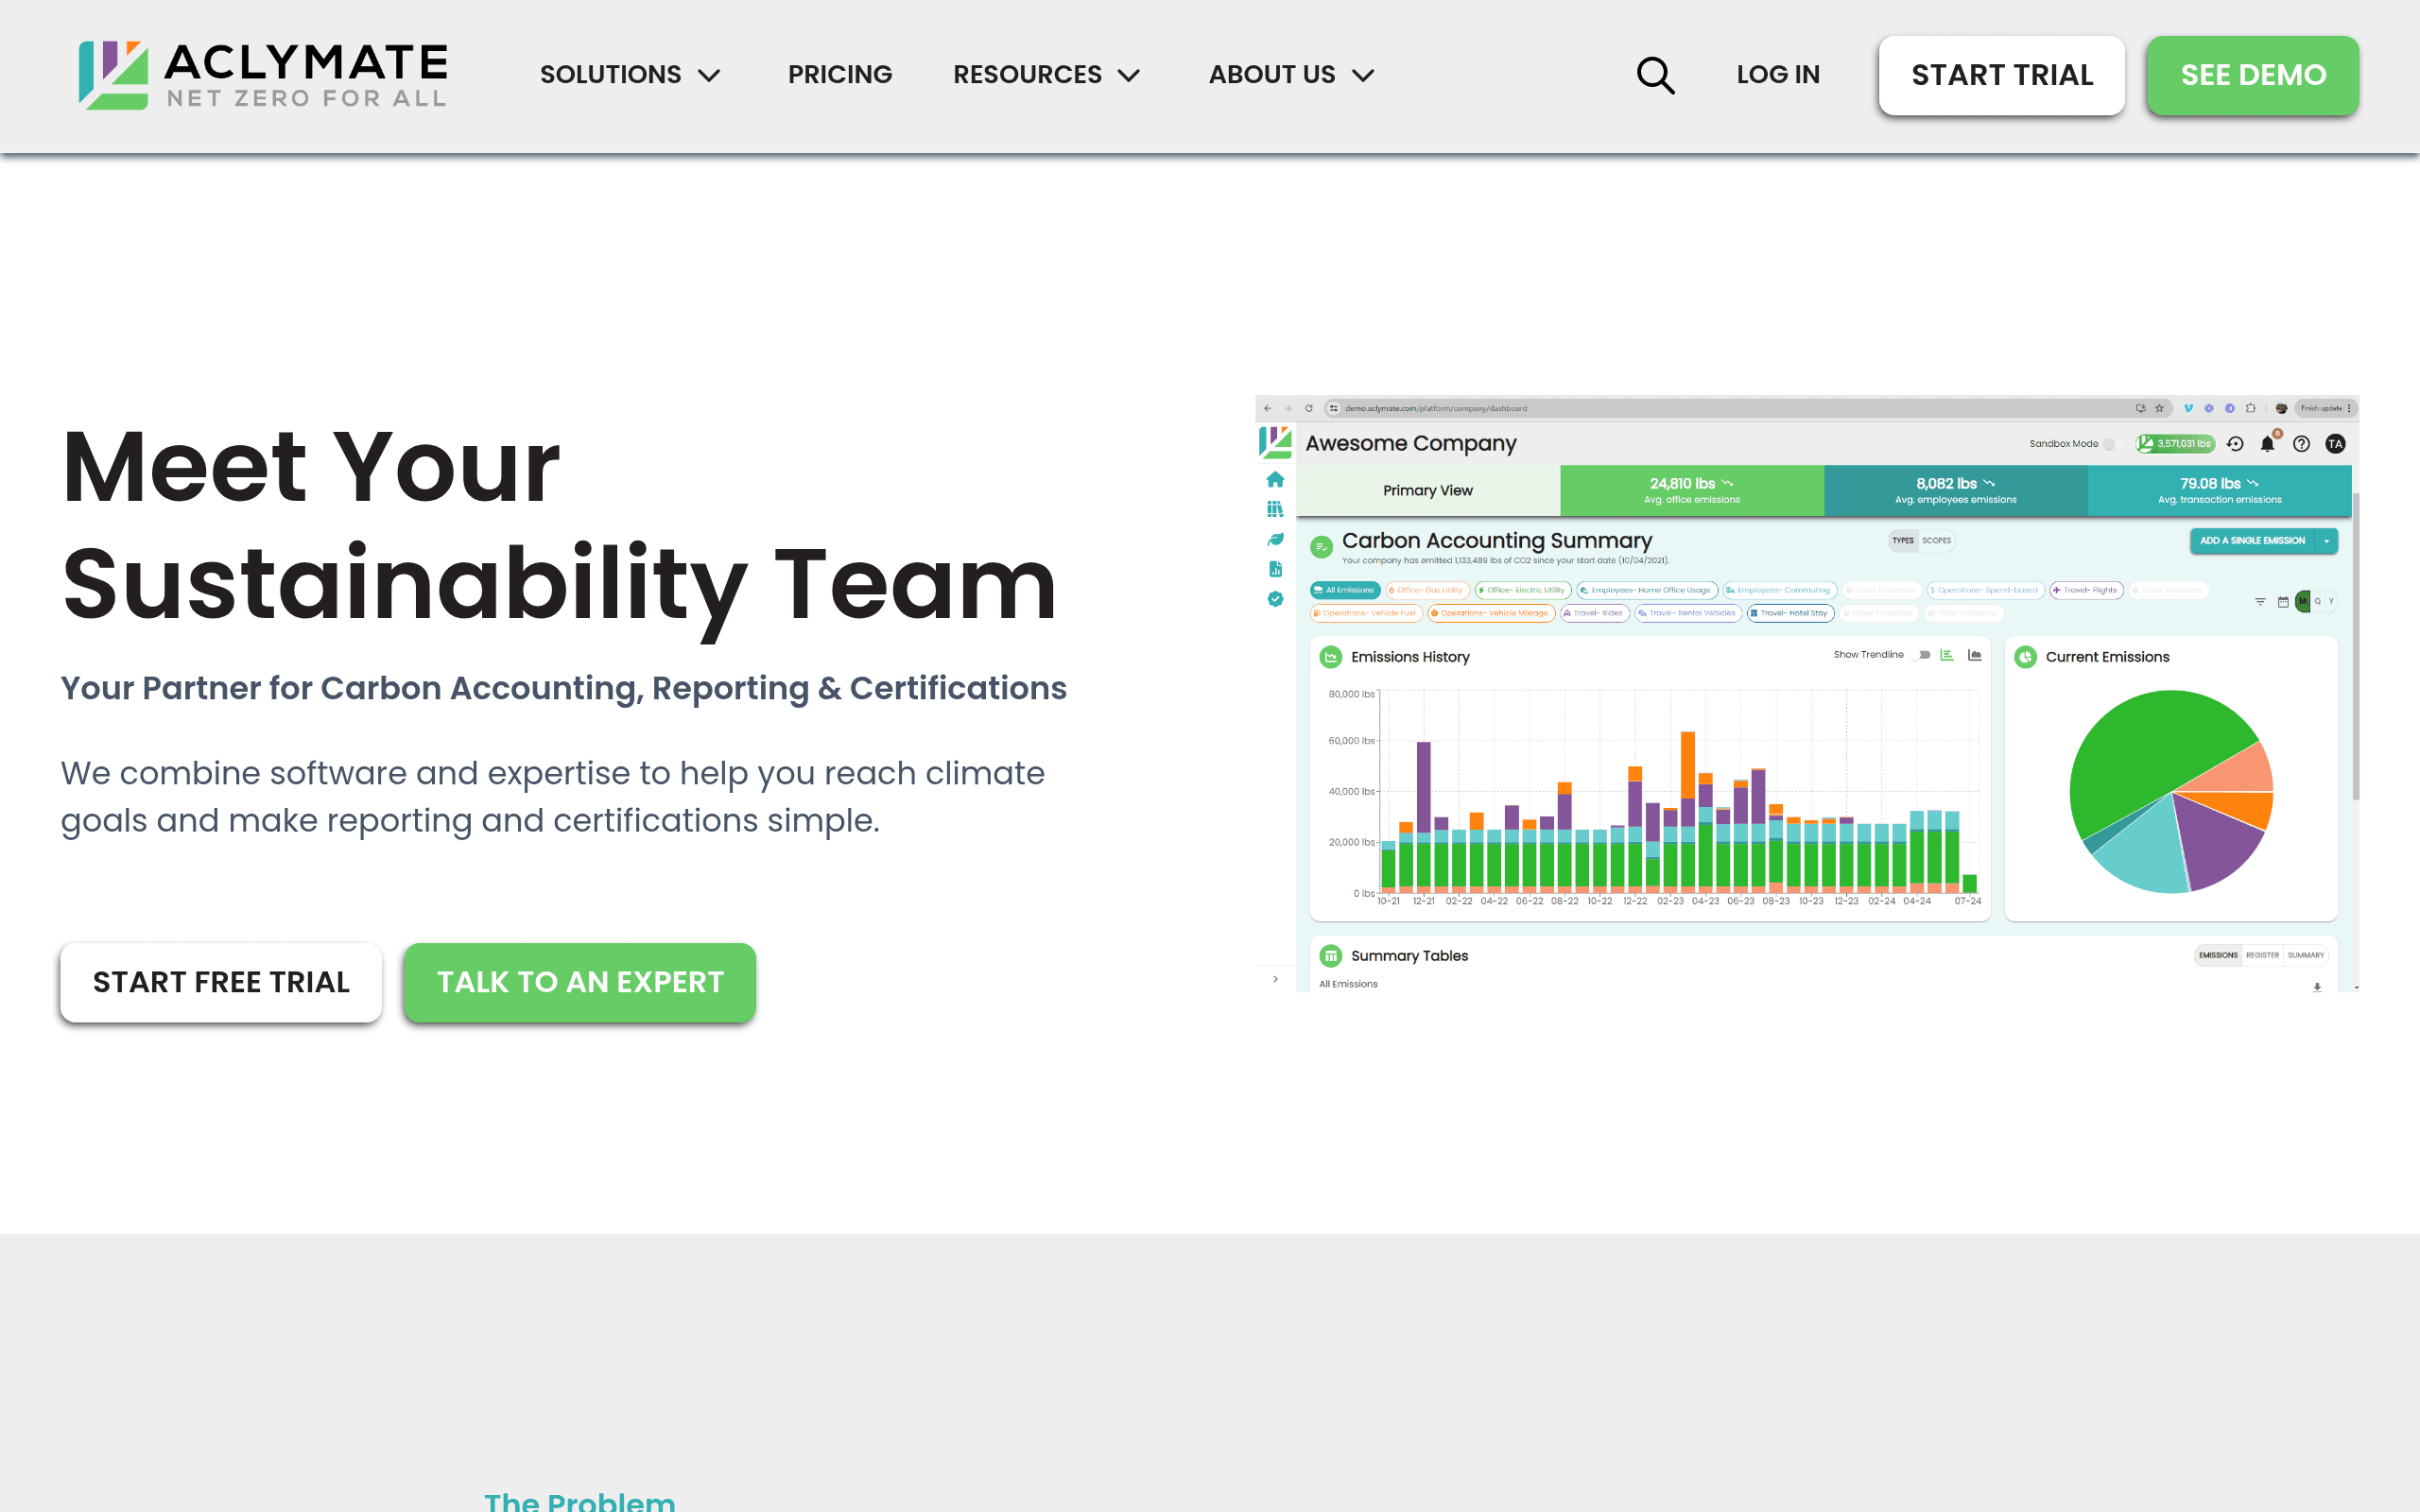Select the Avg. employees emissions tab
Screen dimensions: 2420x1512
coord(1956,490)
